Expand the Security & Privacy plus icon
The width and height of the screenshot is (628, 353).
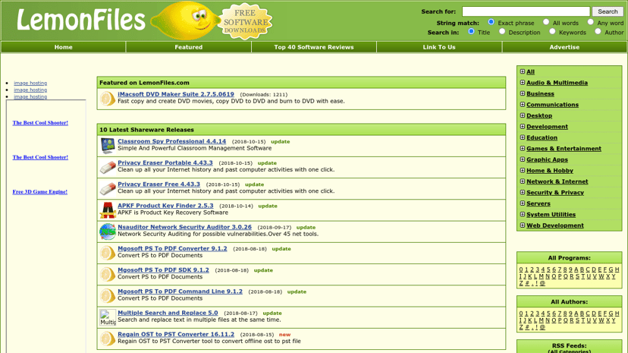point(523,192)
